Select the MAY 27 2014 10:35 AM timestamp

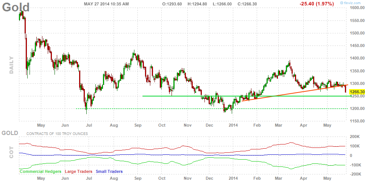pyautogui.click(x=106, y=4)
